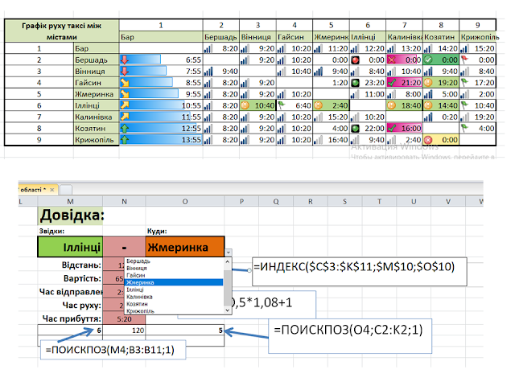
Task: Click the red flag icon in the Бершадь row
Action: coord(464,60)
